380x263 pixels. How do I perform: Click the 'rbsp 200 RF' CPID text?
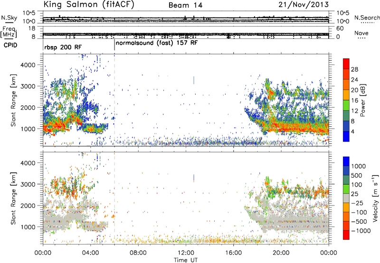pos(63,47)
